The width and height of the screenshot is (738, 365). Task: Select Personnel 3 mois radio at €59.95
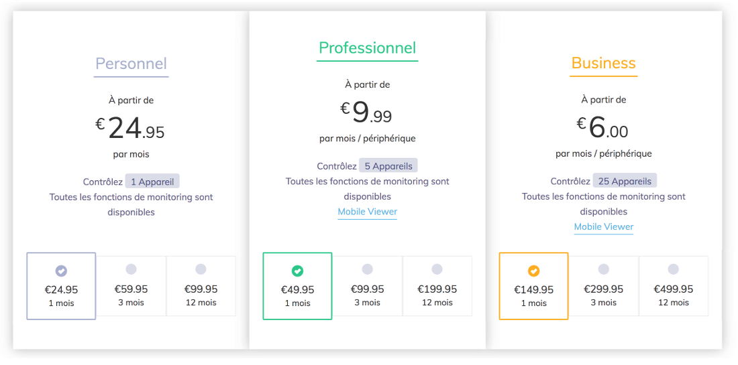point(131,269)
